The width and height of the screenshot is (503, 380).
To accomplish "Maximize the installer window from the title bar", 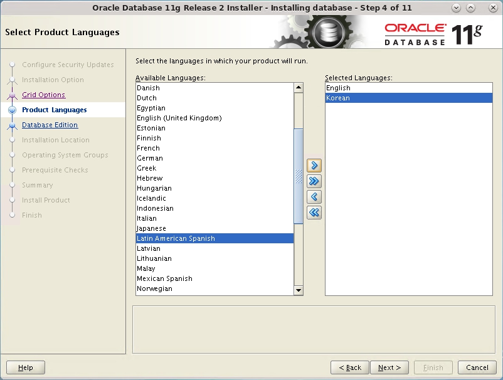I will pos(470,8).
